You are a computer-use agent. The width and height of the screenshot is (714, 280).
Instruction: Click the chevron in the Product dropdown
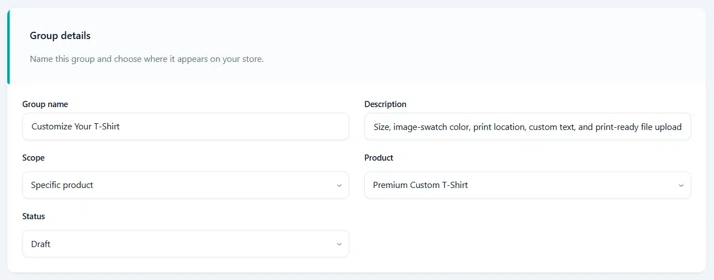[x=681, y=186]
